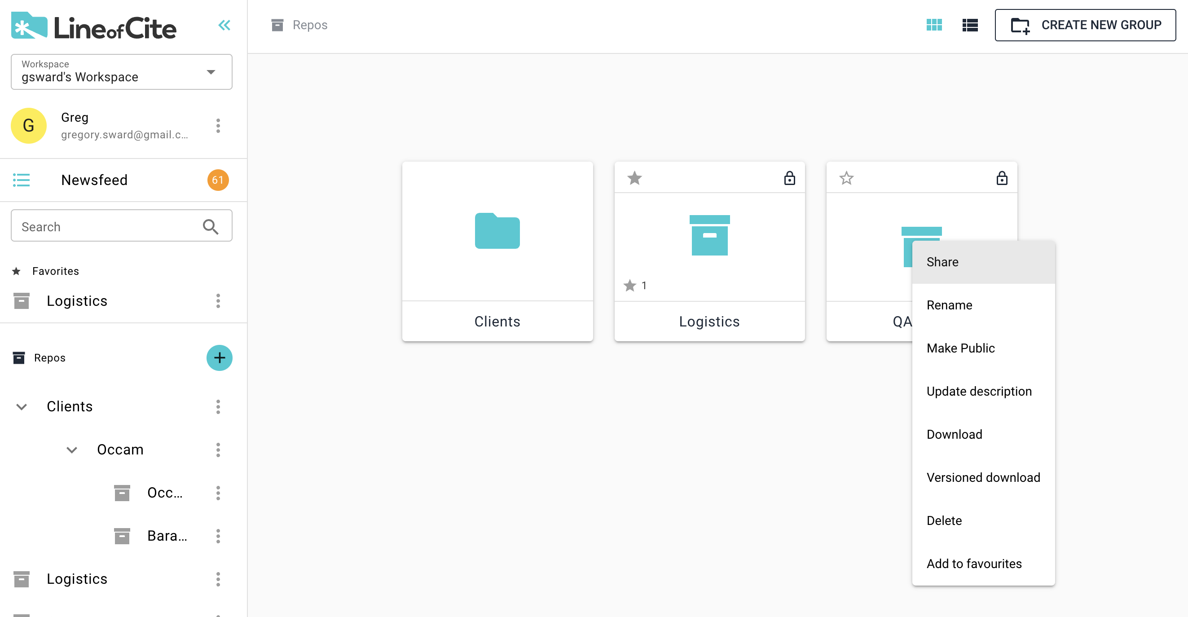Click Create New Group button
The height and width of the screenshot is (617, 1188).
click(1085, 25)
